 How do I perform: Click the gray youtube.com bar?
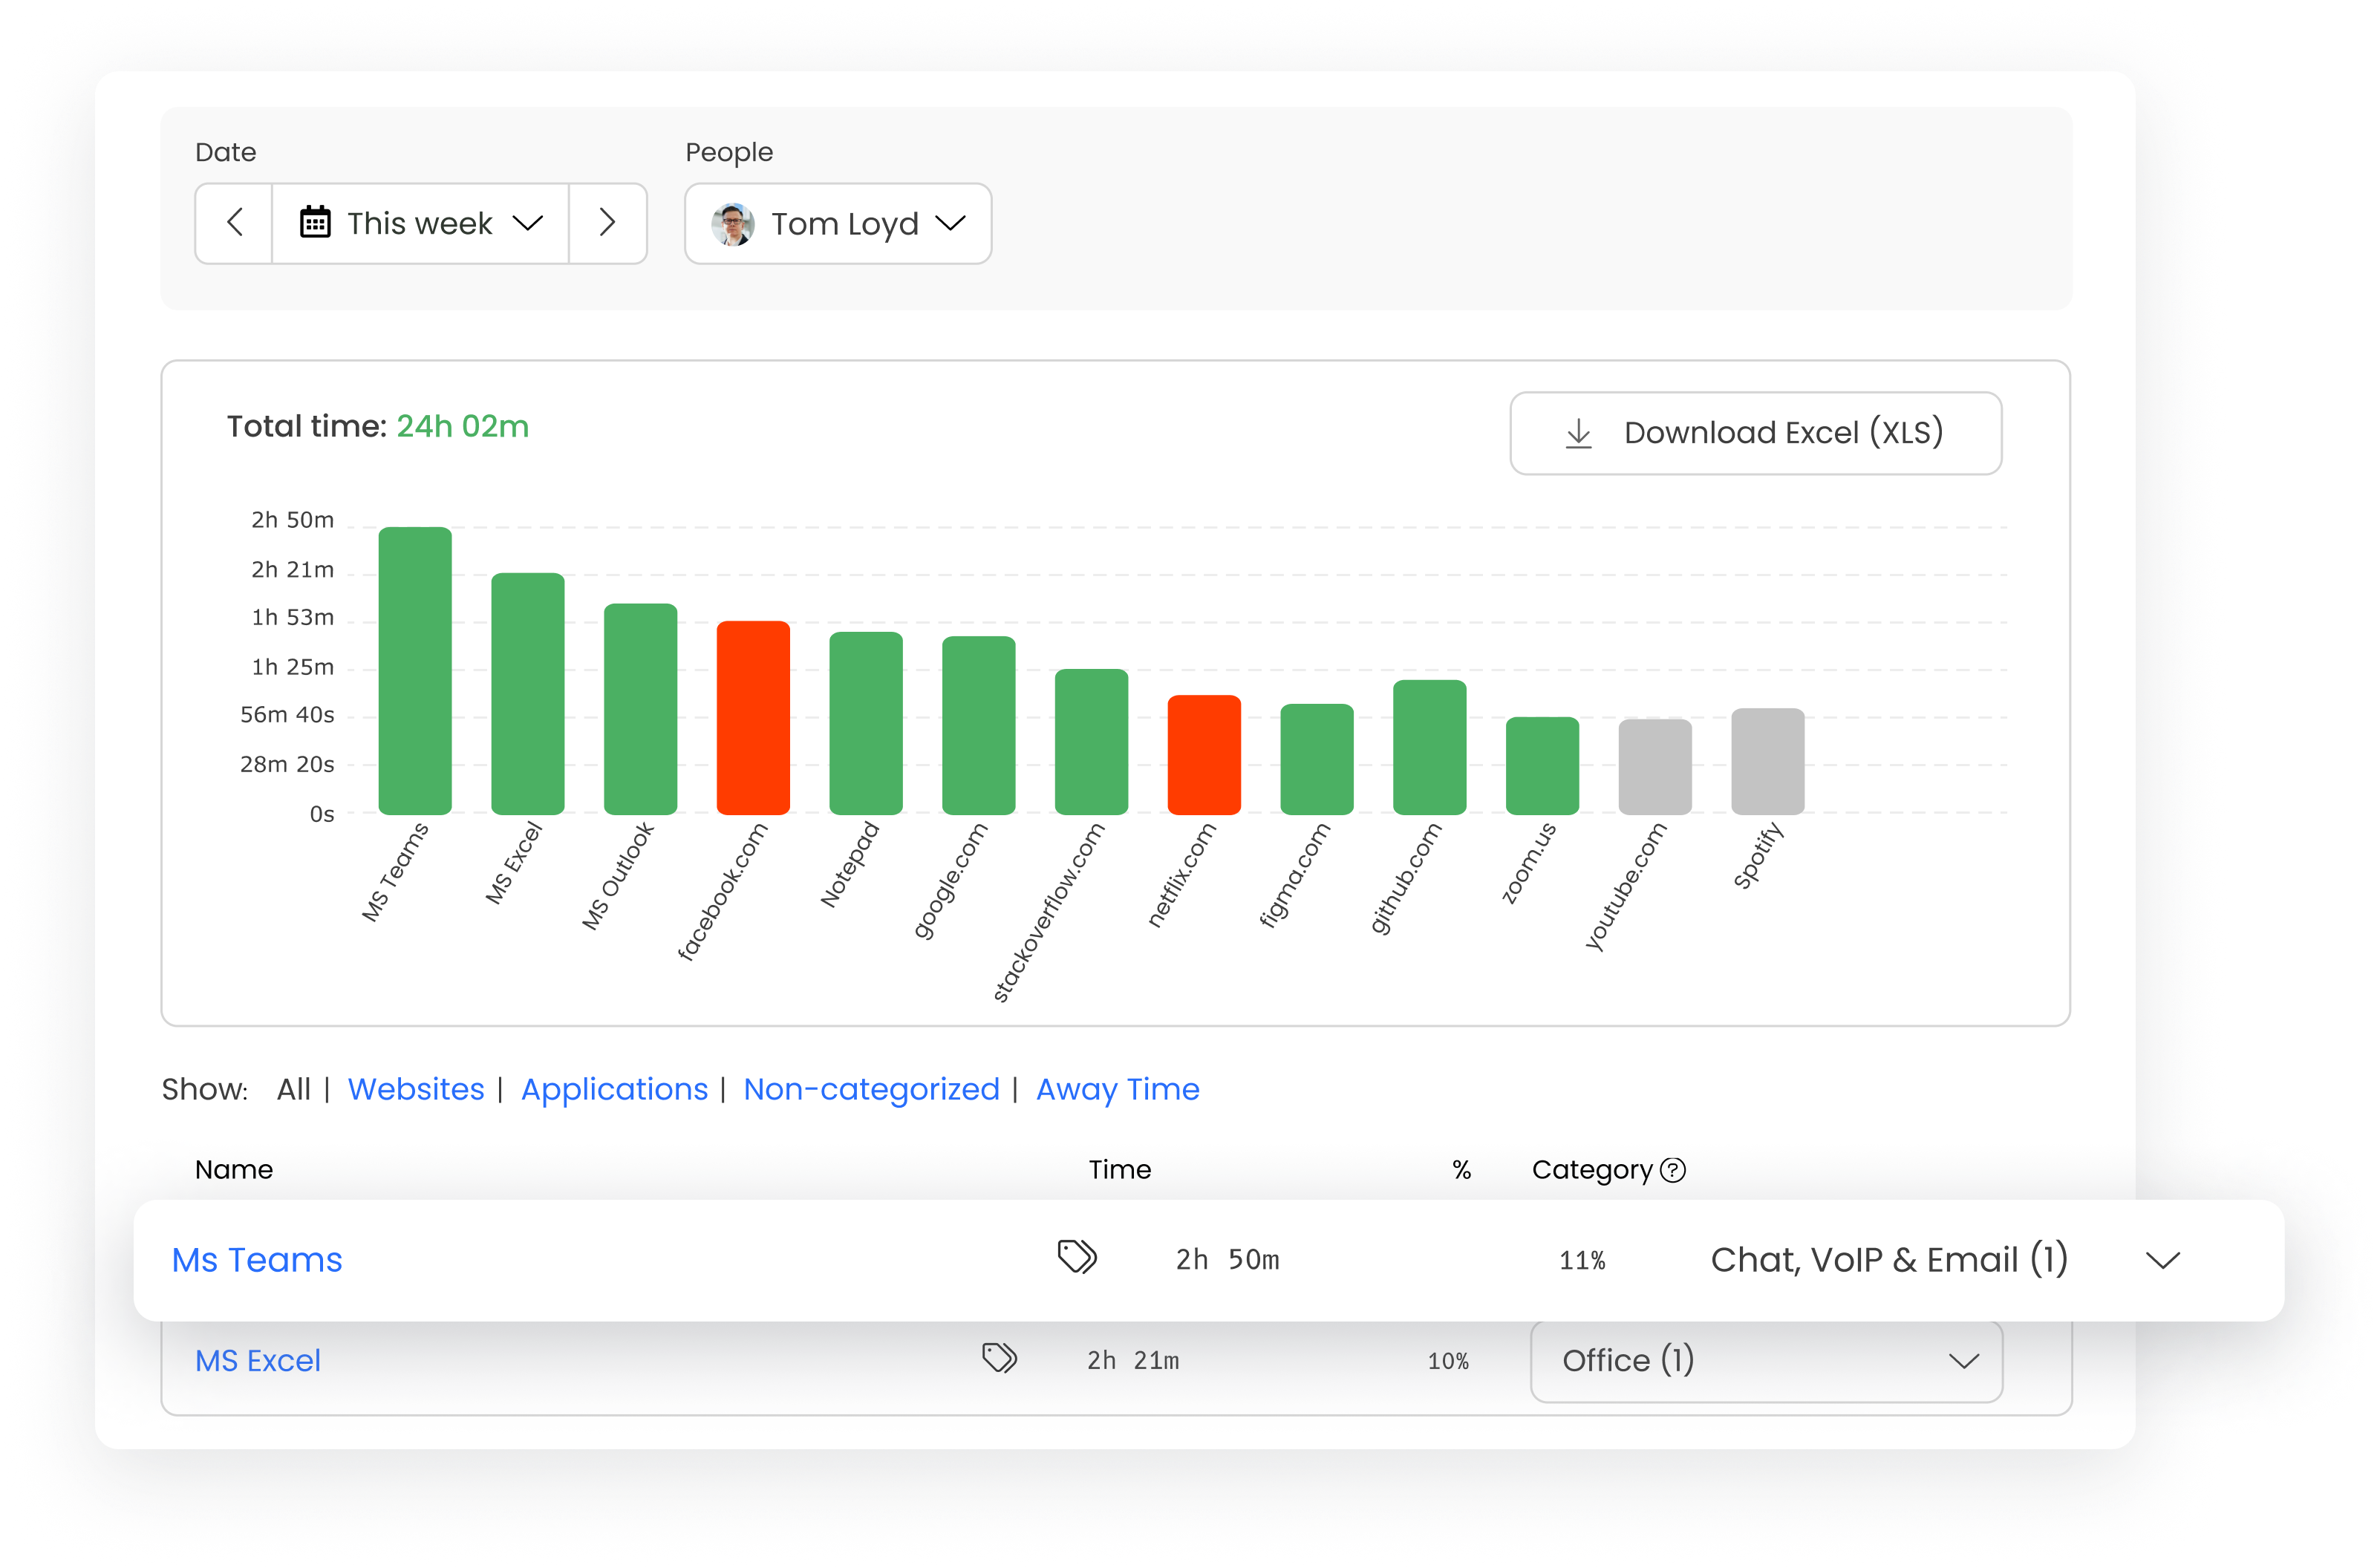pos(1655,766)
